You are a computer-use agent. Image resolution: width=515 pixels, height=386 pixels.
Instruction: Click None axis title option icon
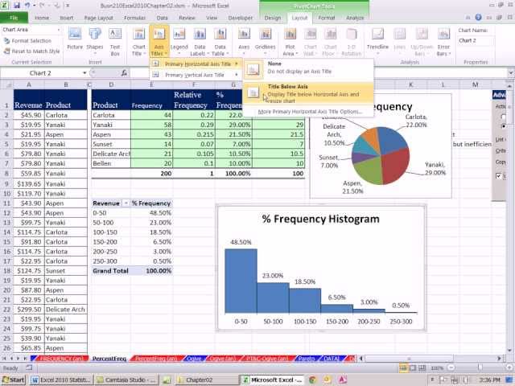(253, 69)
